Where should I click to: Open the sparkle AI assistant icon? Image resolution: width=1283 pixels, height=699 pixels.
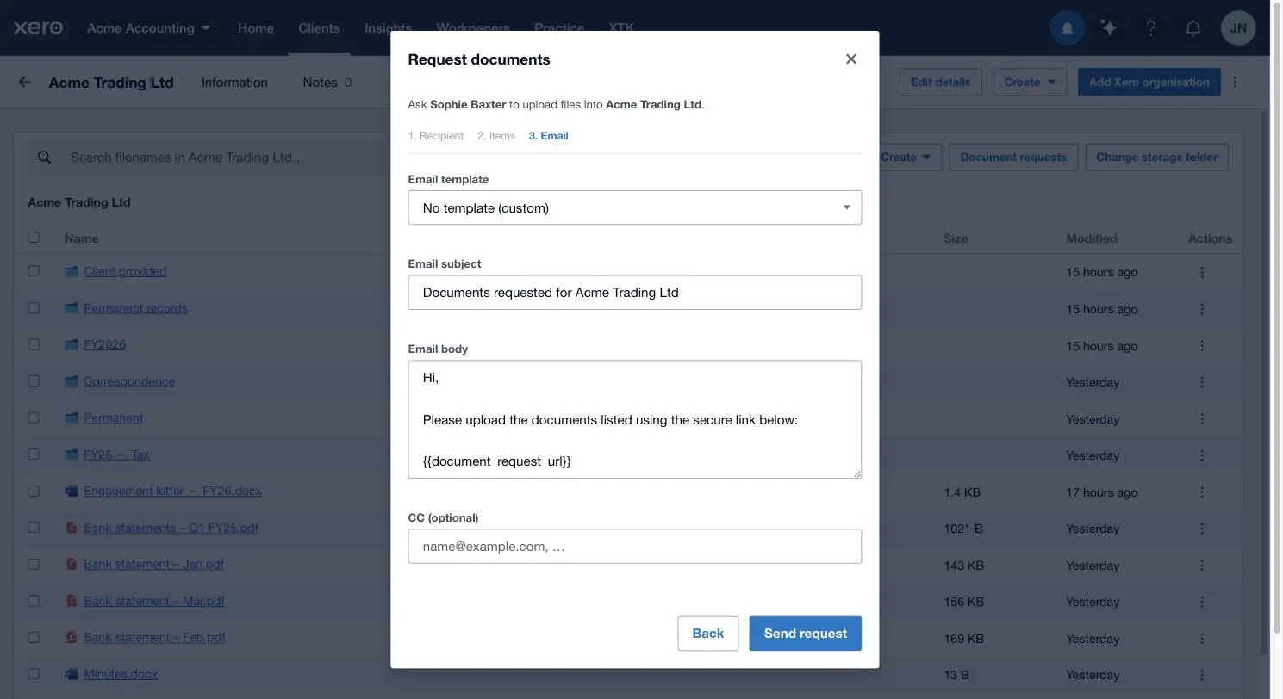click(1109, 28)
